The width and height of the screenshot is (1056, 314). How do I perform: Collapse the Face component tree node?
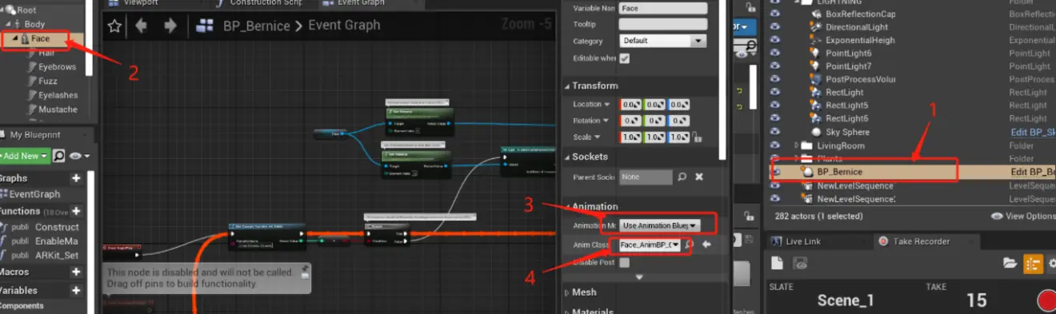click(x=16, y=38)
